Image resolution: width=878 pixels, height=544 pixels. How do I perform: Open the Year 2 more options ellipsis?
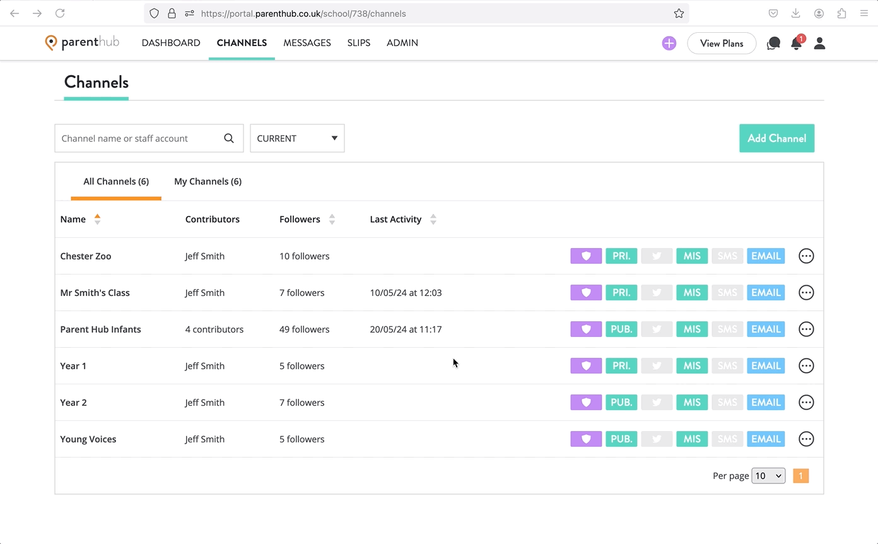[x=806, y=403]
